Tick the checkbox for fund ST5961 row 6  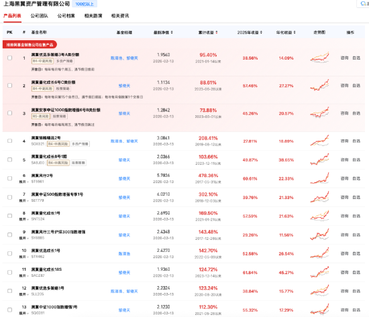pos(9,178)
